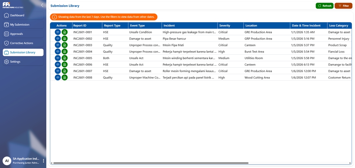Click the scroll right arrow of table
The width and height of the screenshot is (355, 168).
350,163
